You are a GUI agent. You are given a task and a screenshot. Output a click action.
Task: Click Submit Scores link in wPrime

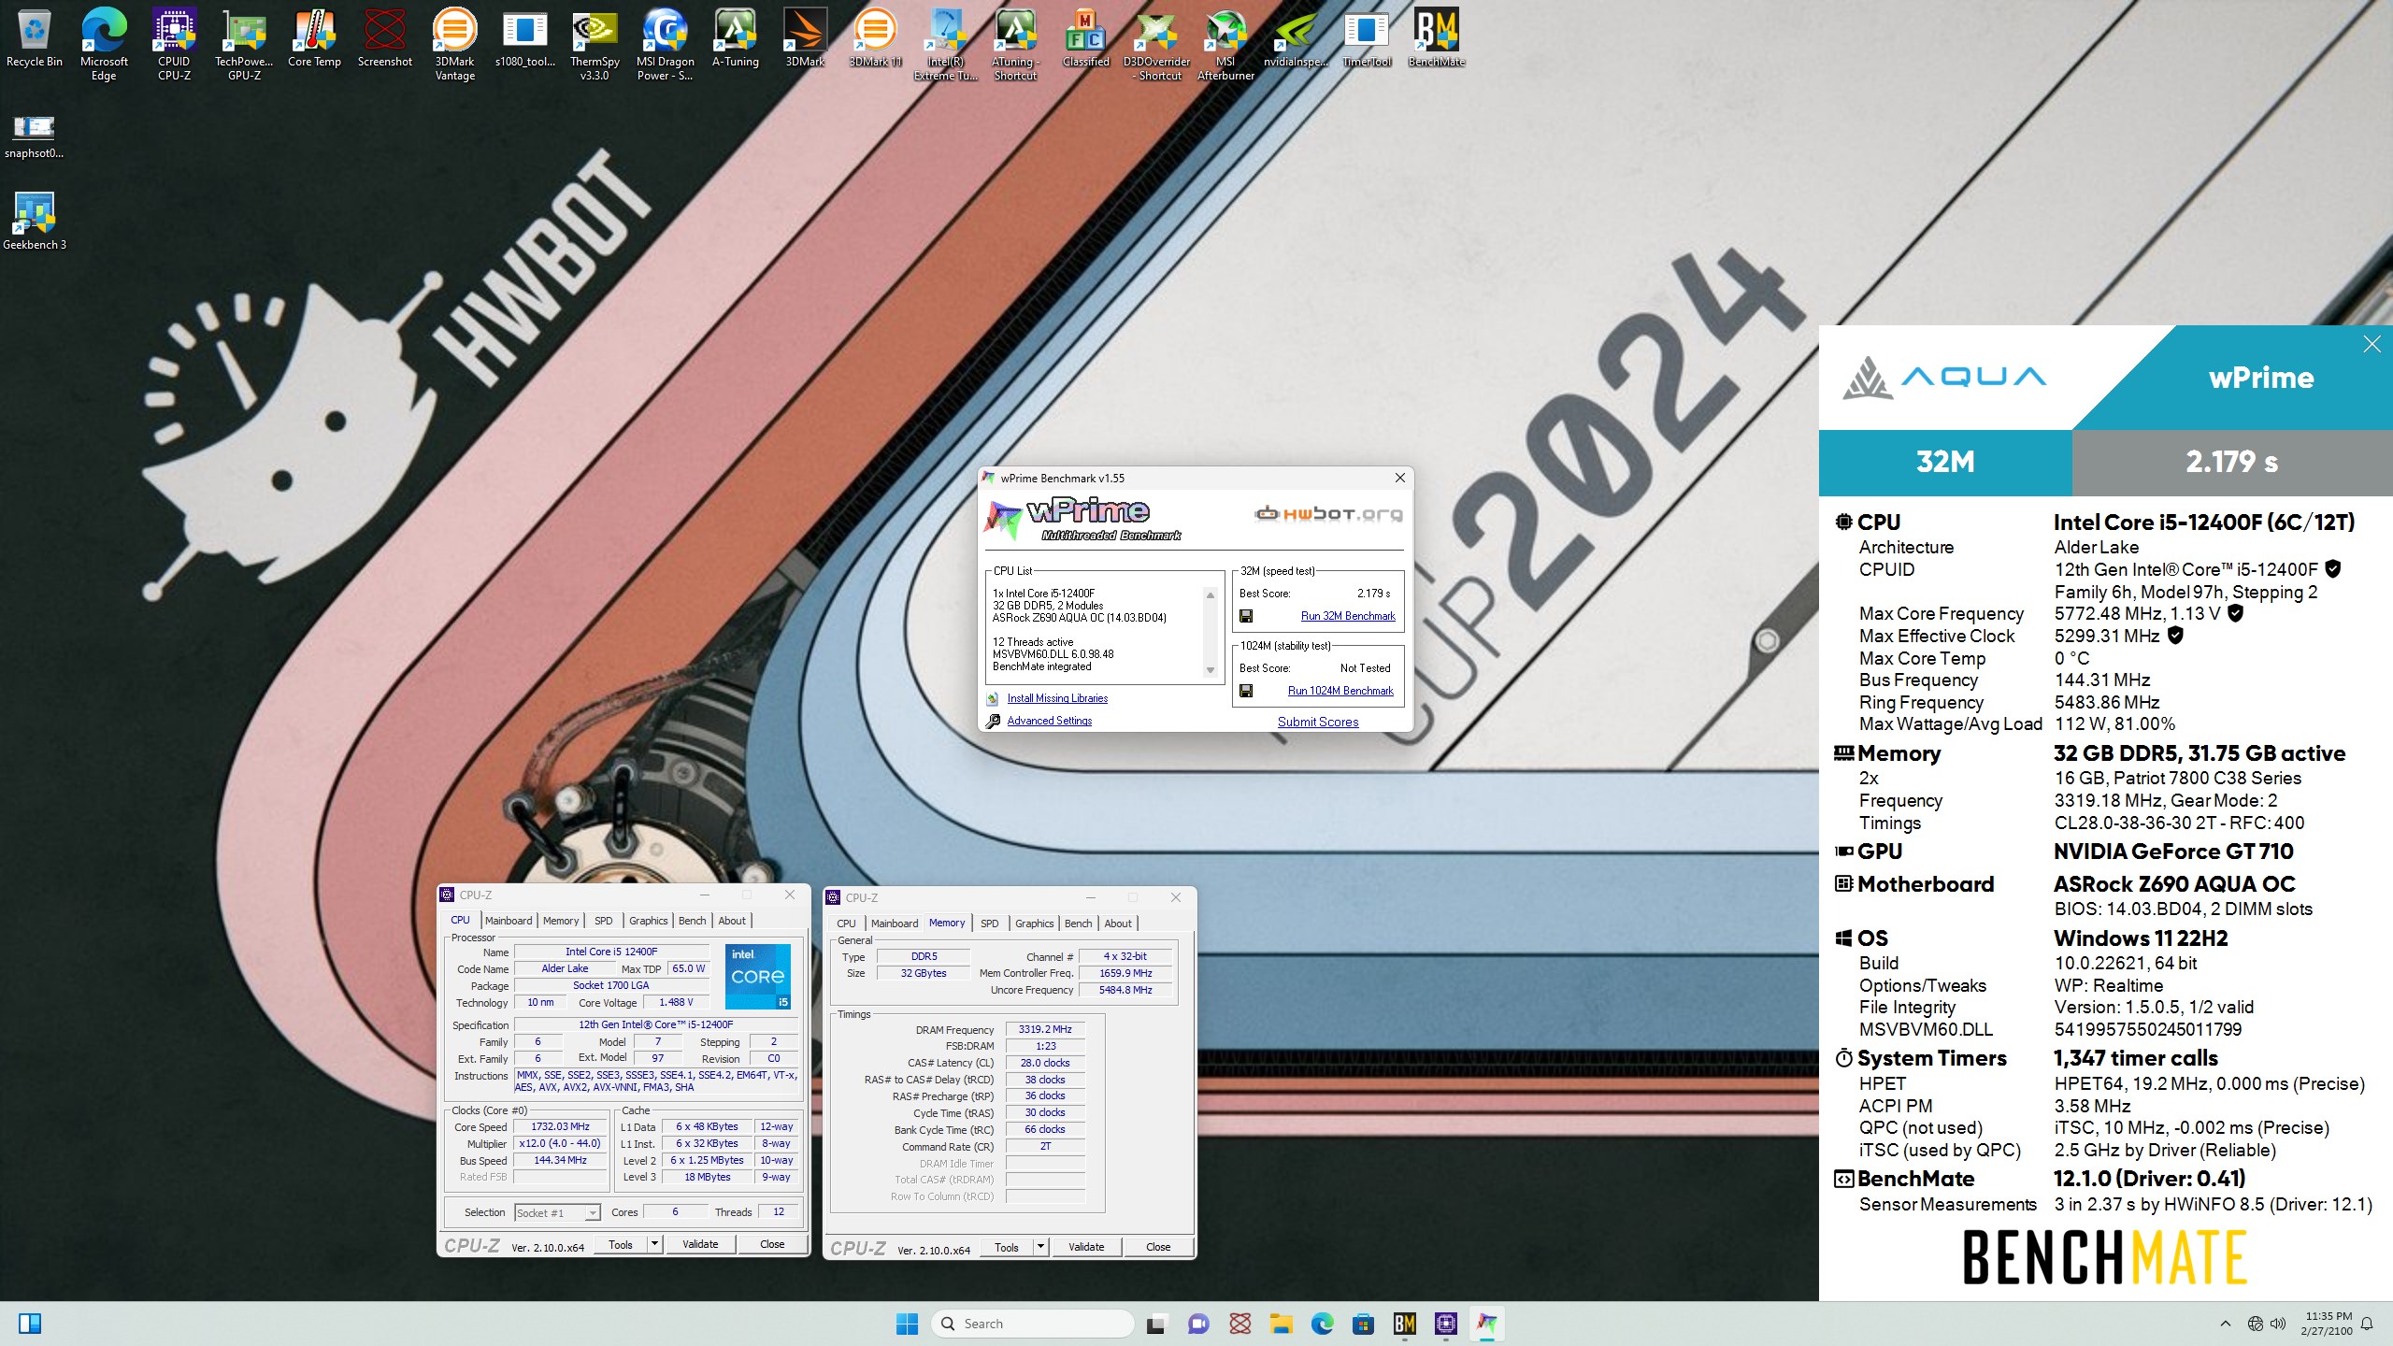click(x=1318, y=722)
